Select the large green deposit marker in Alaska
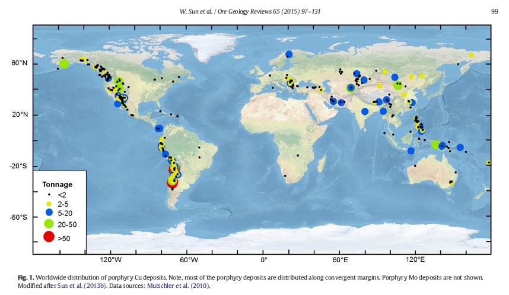 click(x=64, y=64)
